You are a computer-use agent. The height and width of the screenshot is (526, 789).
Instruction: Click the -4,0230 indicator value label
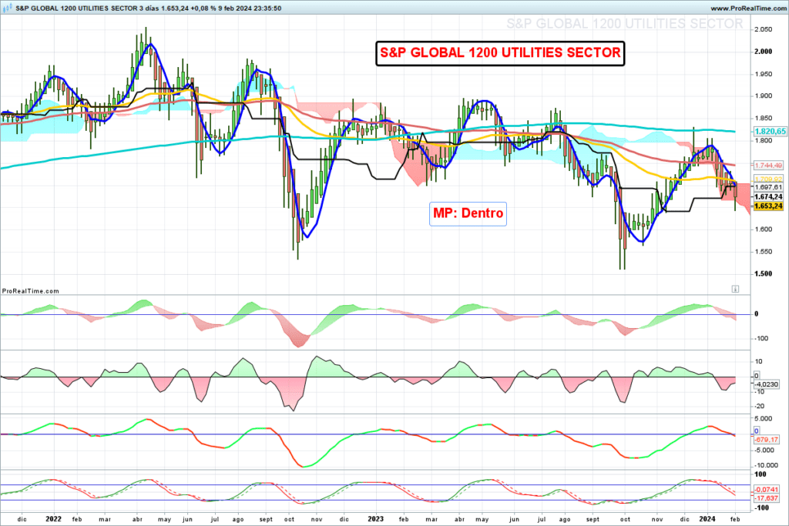pyautogui.click(x=766, y=384)
